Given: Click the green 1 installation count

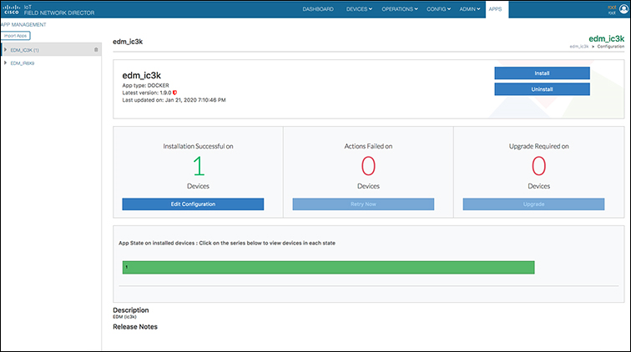Looking at the screenshot, I should tap(199, 166).
